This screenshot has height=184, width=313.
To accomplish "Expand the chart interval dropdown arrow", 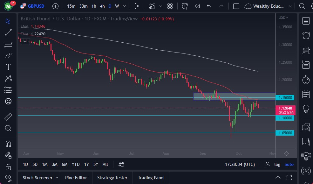I will click(x=124, y=6).
